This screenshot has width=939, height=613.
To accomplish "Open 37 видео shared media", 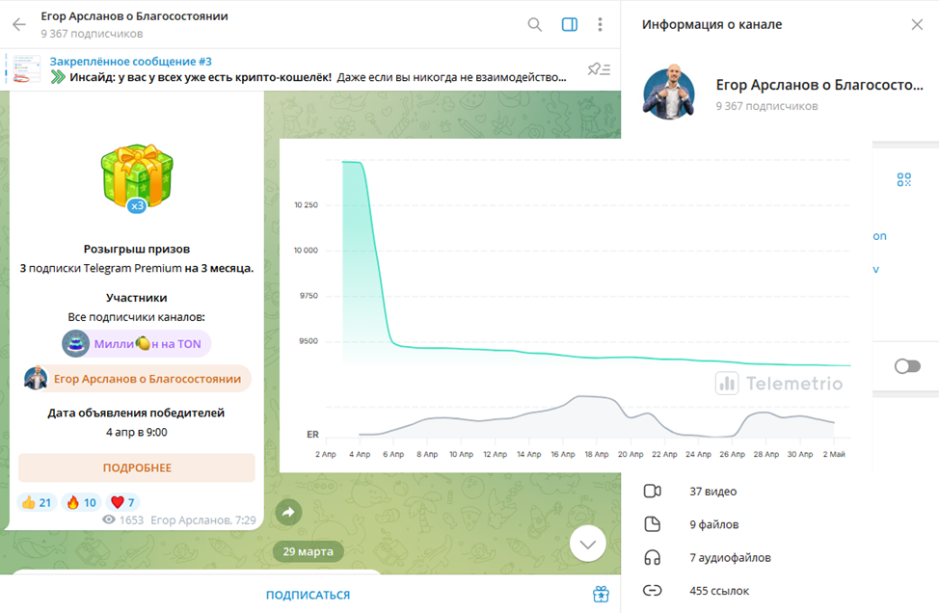I will point(712,492).
